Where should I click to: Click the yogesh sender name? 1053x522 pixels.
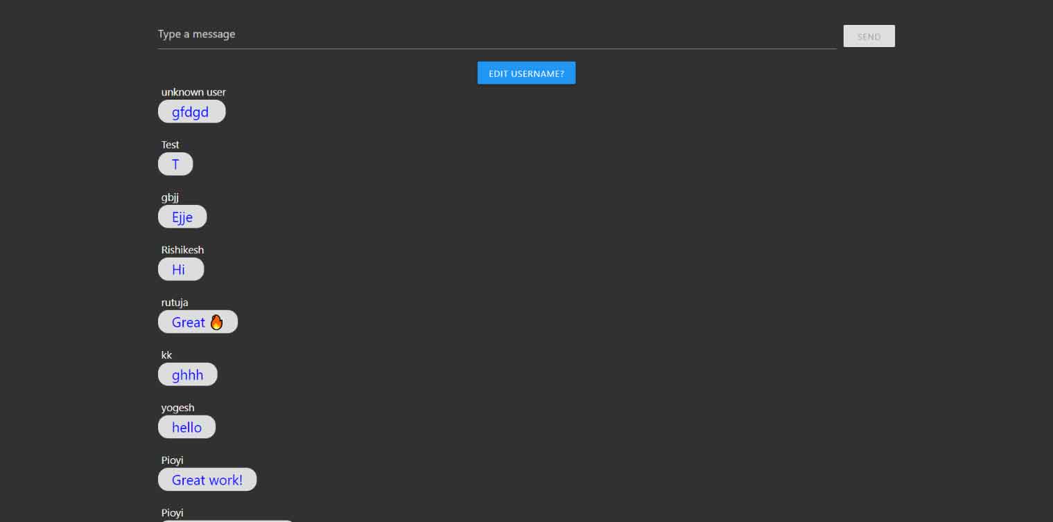[178, 408]
